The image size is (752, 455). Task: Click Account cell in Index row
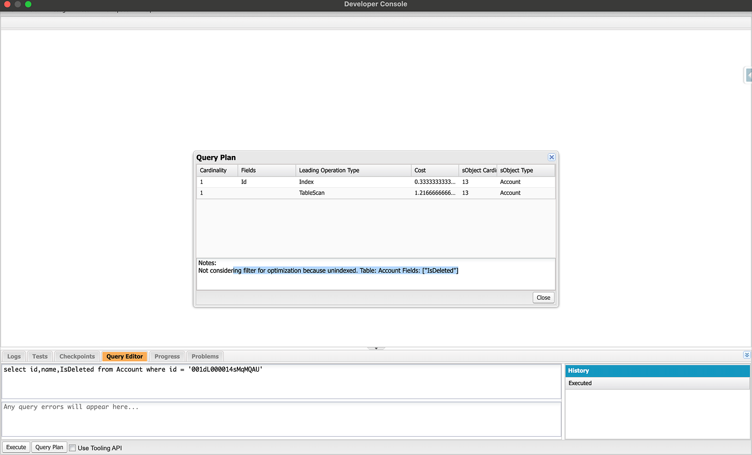tap(526, 182)
